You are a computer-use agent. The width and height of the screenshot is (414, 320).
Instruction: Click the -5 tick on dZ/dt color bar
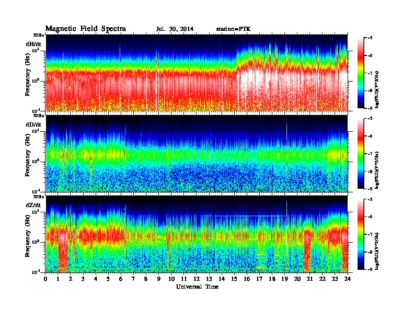(371, 199)
